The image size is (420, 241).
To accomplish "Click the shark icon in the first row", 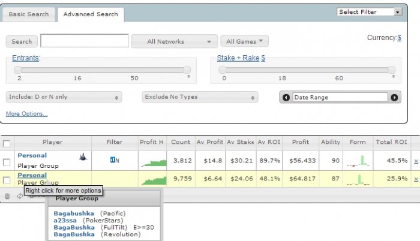I will click(x=83, y=156).
